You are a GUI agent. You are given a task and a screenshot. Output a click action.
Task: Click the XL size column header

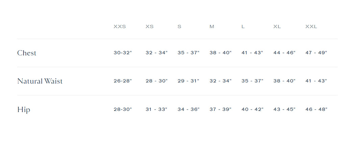[x=277, y=27]
